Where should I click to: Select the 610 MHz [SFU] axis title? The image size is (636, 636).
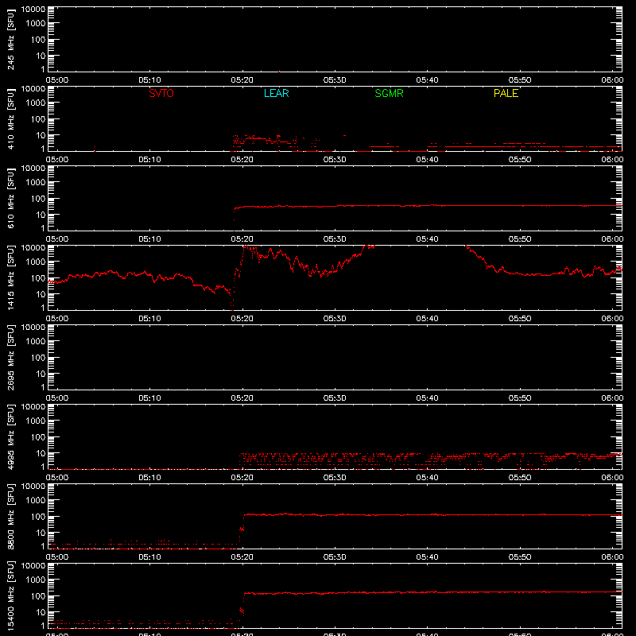(10, 199)
